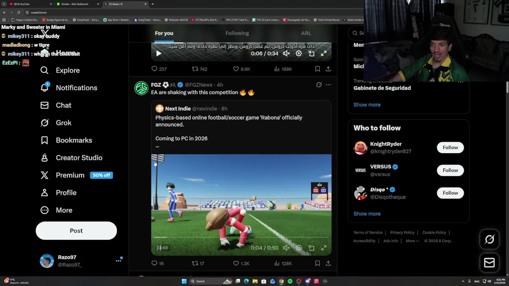Show more trending topics
509x286 pixels.
point(367,105)
